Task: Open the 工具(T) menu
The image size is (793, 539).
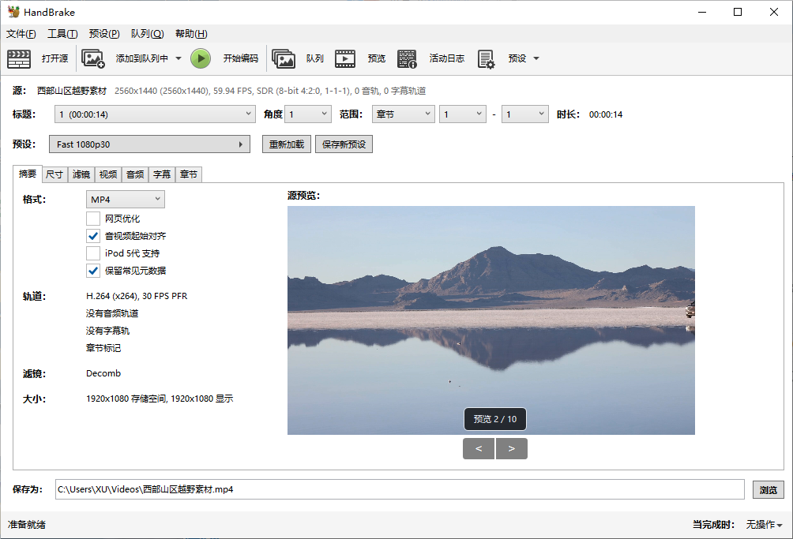Action: point(62,34)
